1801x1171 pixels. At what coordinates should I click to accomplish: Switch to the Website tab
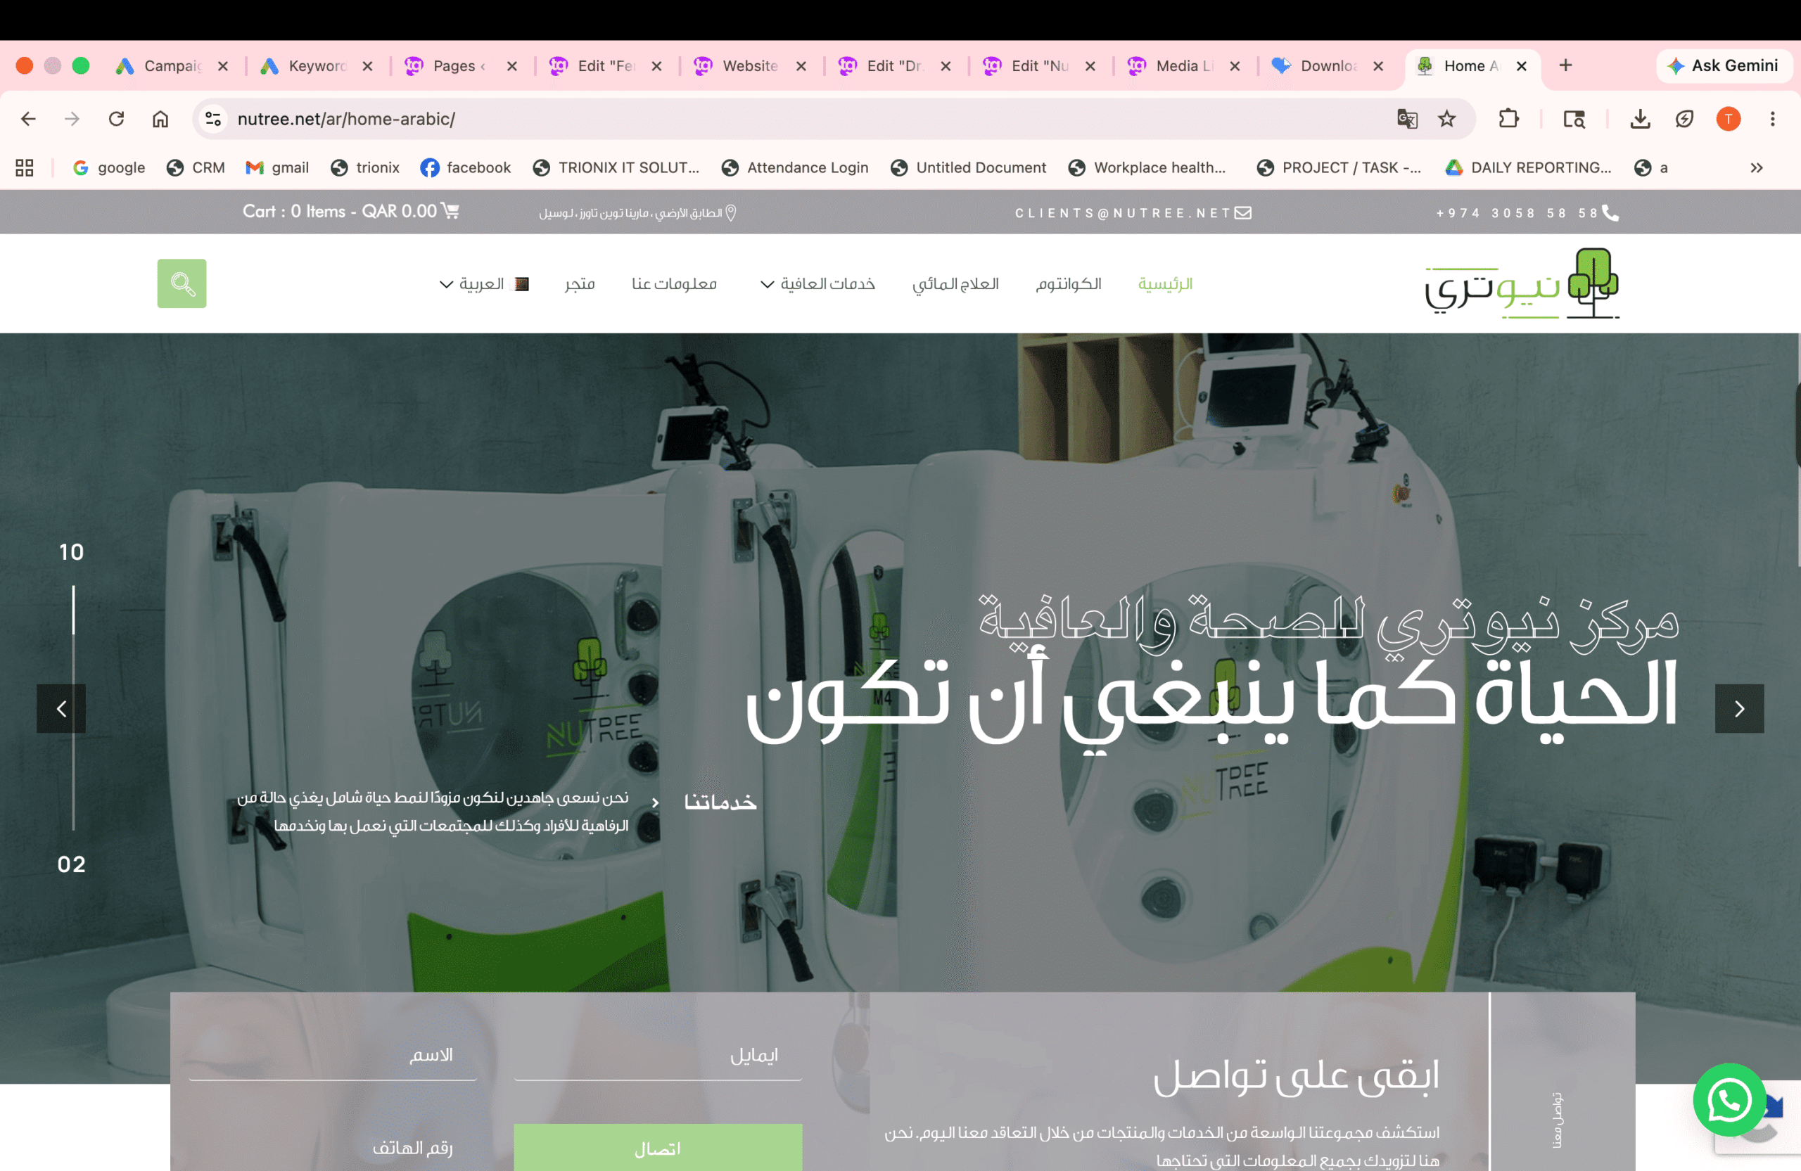(750, 66)
